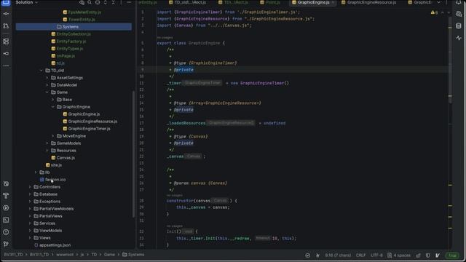
Task: Show hidden editor tabs dropdown
Action: 438,2
